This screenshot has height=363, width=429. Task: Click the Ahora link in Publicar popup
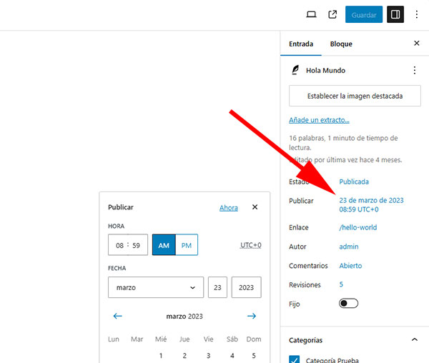click(229, 208)
